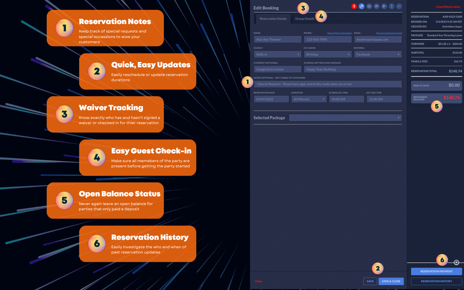
Task: Click the Paid To Date $0.00 box
Action: coord(436,86)
